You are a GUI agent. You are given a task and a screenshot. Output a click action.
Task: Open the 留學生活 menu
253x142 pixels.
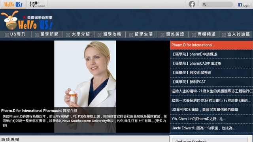click(143, 34)
